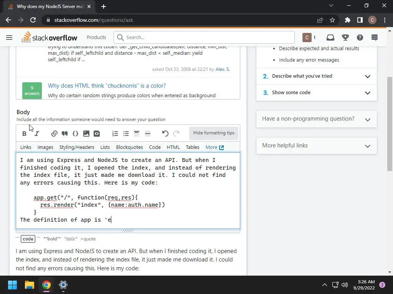393x294 pixels.
Task: Open Settings from the taskbar
Action: click(x=63, y=285)
